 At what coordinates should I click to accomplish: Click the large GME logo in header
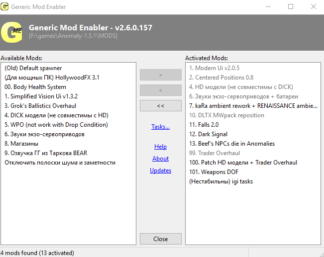pos(12,31)
